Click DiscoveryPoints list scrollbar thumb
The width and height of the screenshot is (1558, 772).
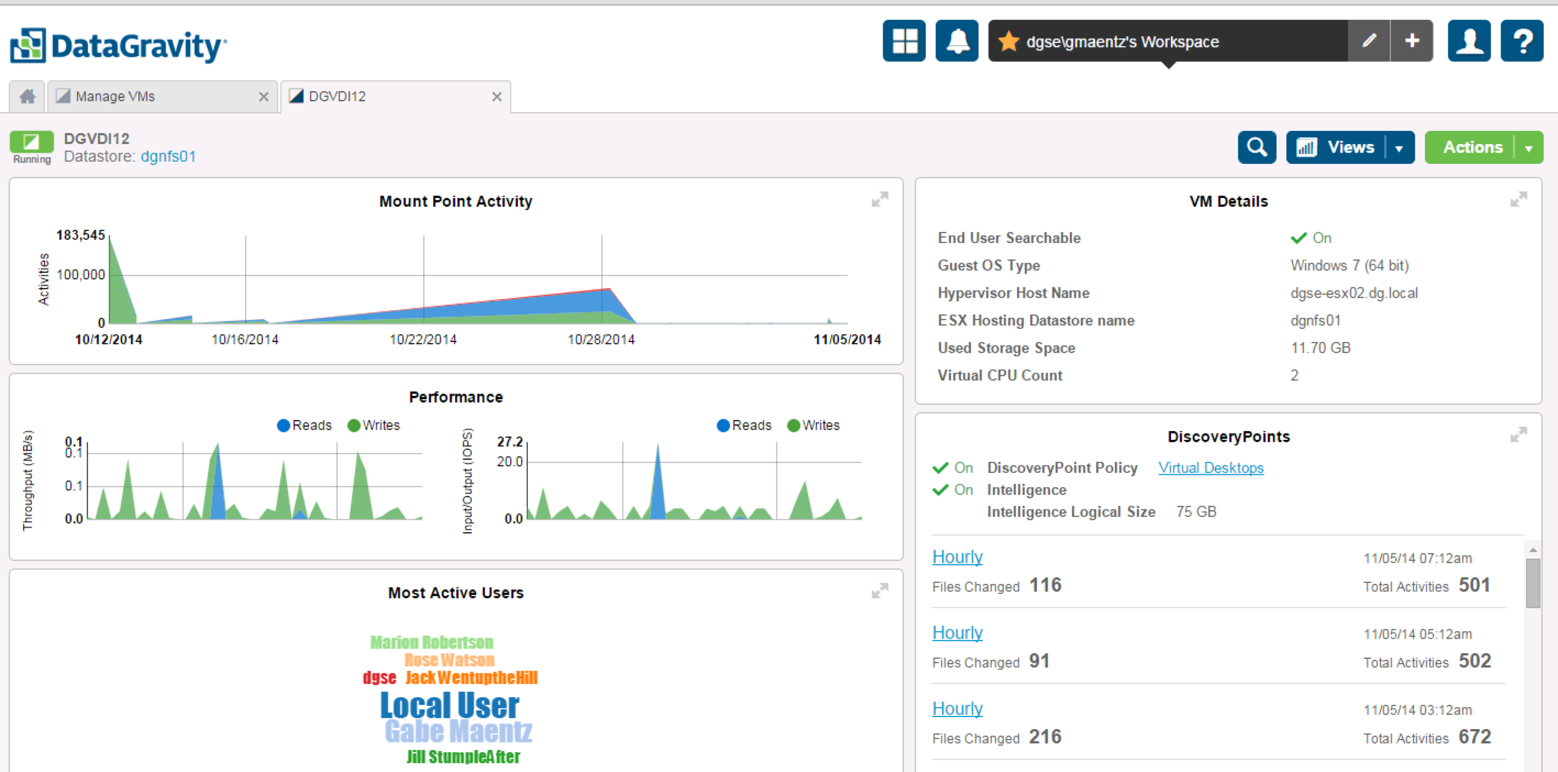(1533, 583)
